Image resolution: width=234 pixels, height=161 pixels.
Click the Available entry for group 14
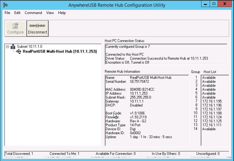pyautogui.click(x=209, y=129)
